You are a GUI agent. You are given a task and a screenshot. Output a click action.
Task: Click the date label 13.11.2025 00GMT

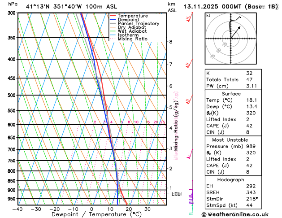pyautogui.click(x=212, y=7)
